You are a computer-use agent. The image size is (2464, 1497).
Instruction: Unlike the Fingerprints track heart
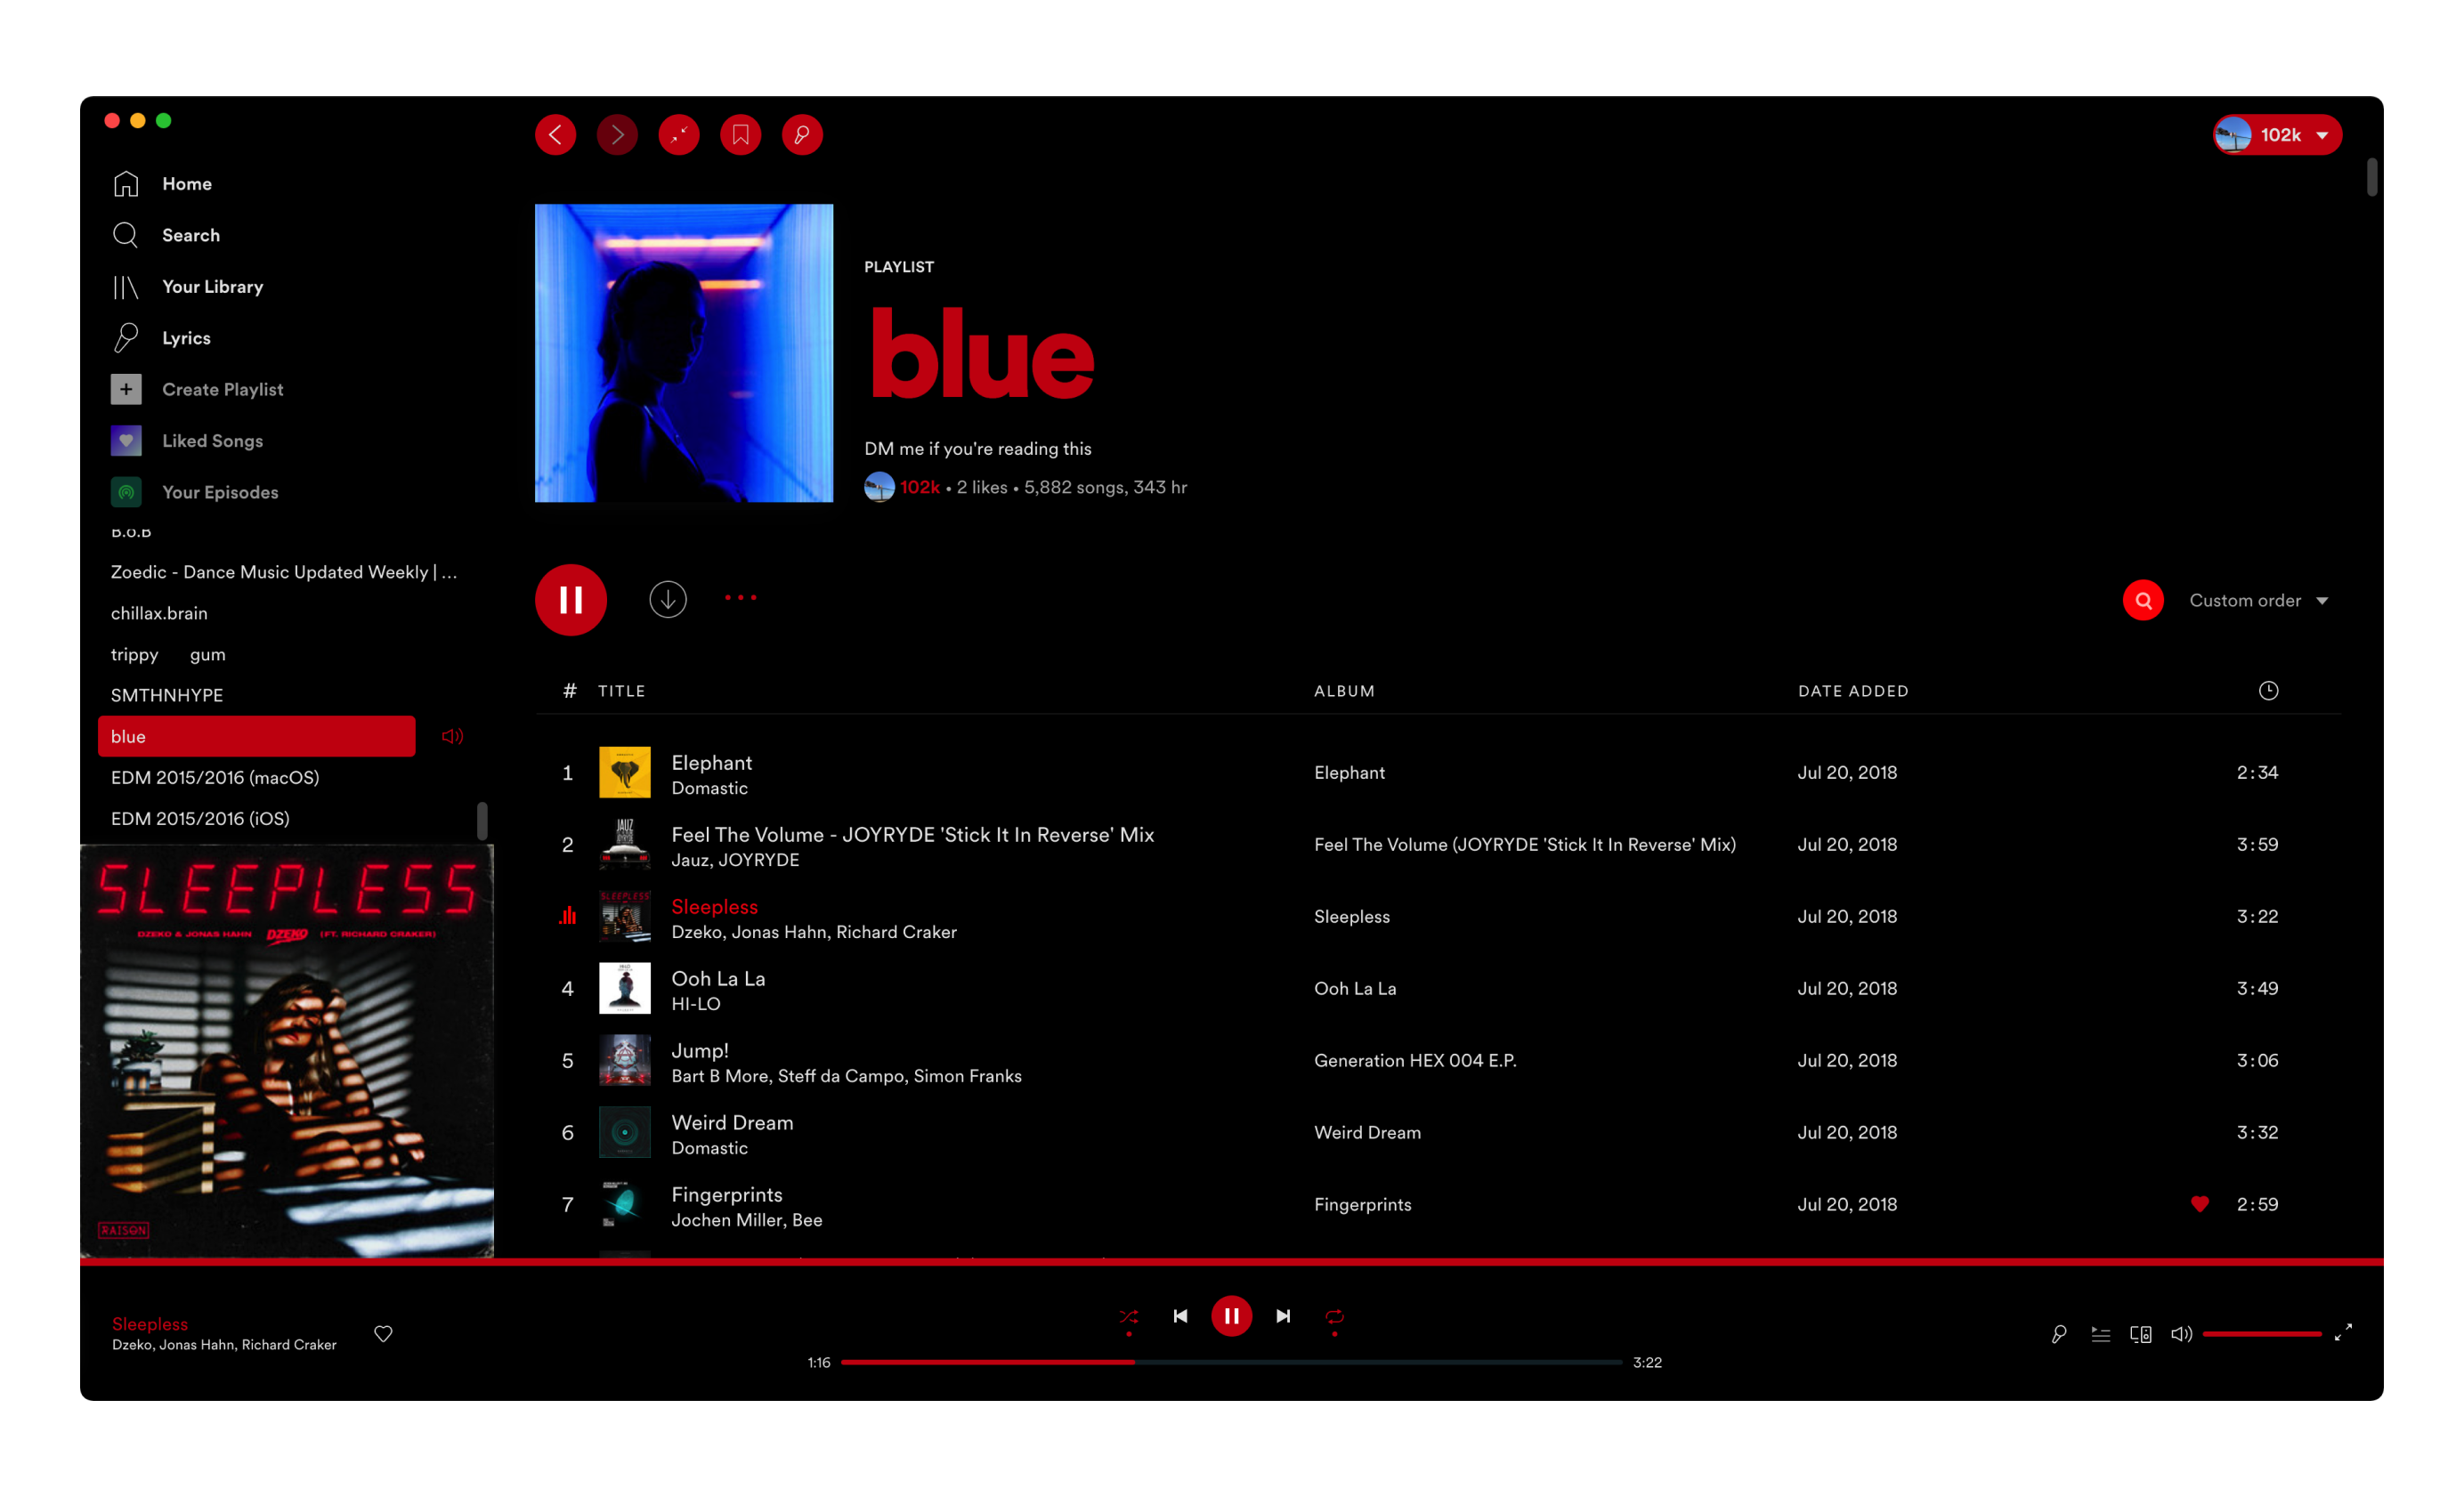tap(2199, 1204)
